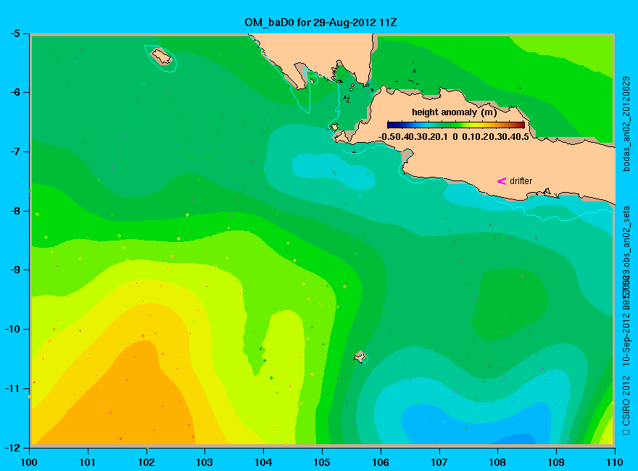Click the '105' longitude axis label
638x471 pixels.
(322, 462)
